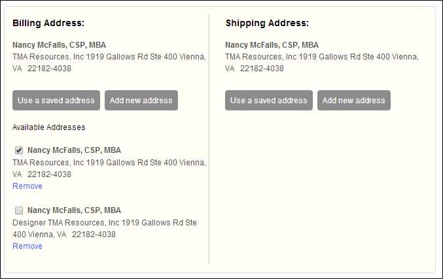The image size is (443, 279).
Task: Click shipping address text below shipping name
Action: tap(322, 57)
